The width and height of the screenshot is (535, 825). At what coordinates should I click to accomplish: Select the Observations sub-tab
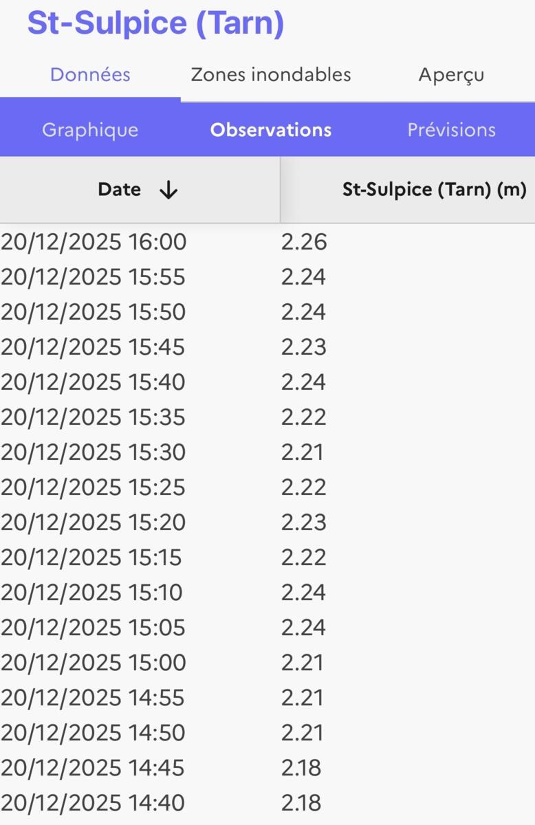[x=271, y=130]
